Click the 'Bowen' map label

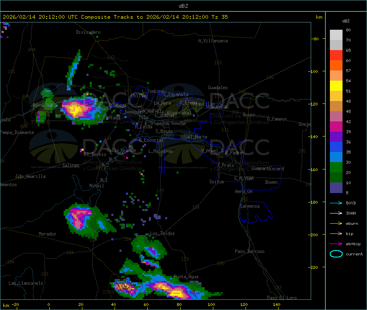point(272,182)
